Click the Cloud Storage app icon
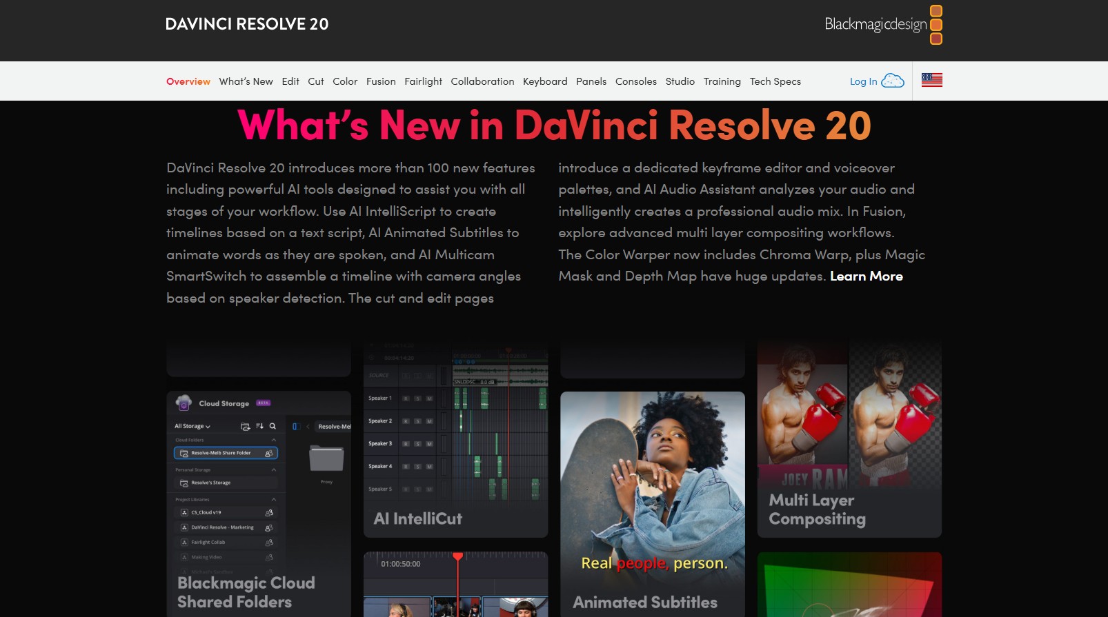Viewport: 1108px width, 617px height. click(184, 403)
